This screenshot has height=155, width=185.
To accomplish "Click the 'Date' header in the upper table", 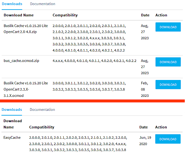I will coord(145,15).
